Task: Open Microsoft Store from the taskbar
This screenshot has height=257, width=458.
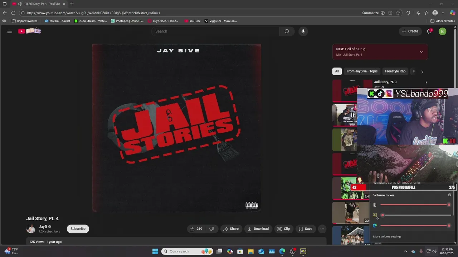Action: [x=240, y=251]
